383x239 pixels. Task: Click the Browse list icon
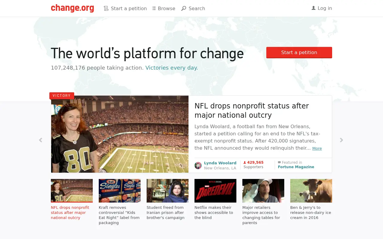[x=154, y=8]
